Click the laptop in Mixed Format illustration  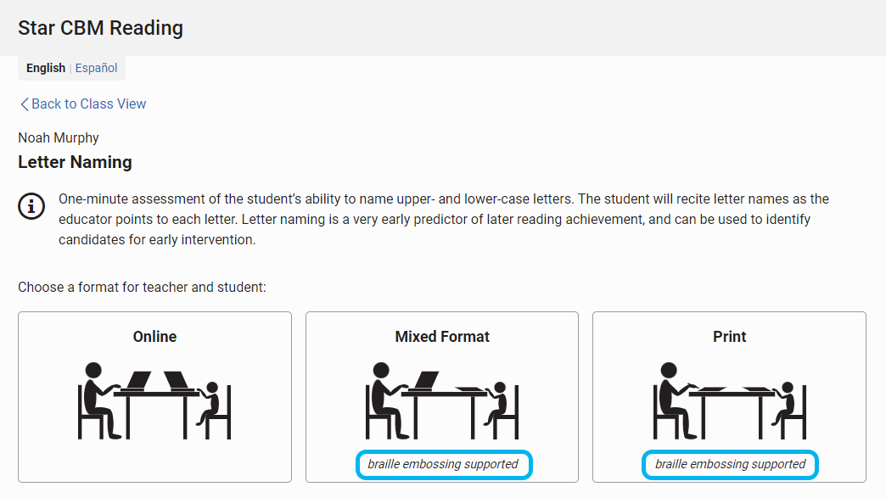click(x=425, y=381)
